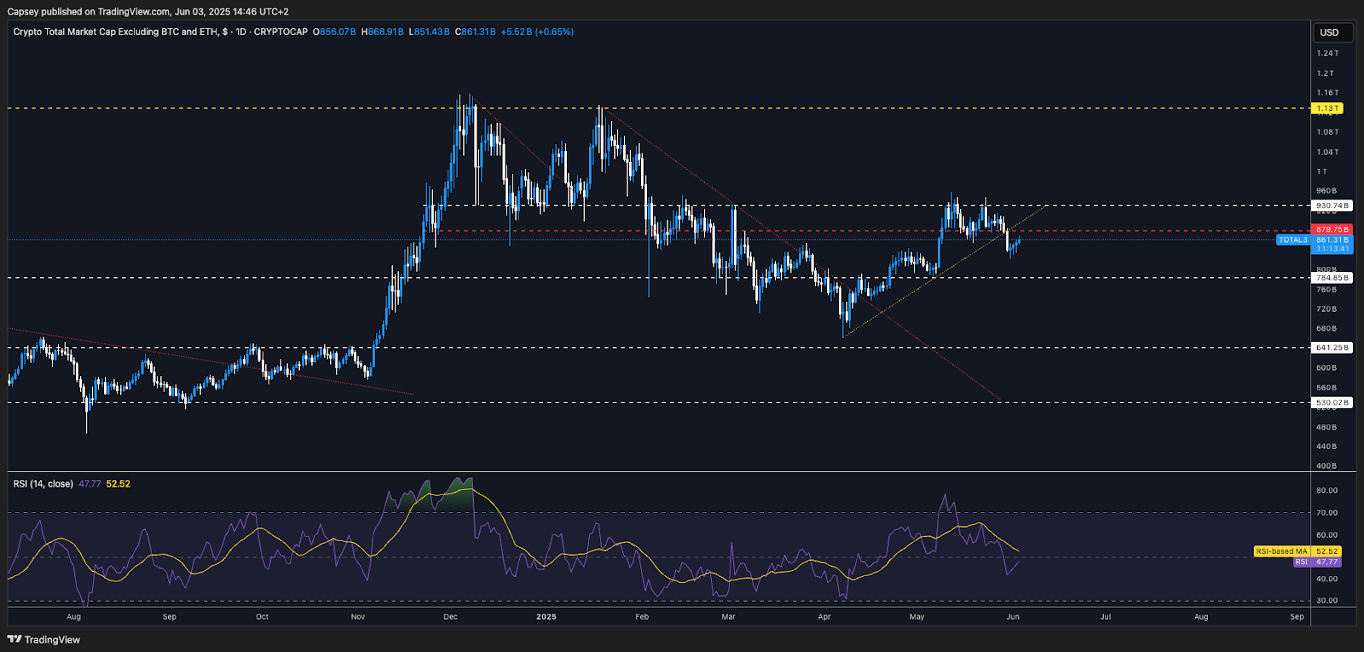Click the low value L851.43B
This screenshot has height=652, width=1364.
pyautogui.click(x=430, y=32)
